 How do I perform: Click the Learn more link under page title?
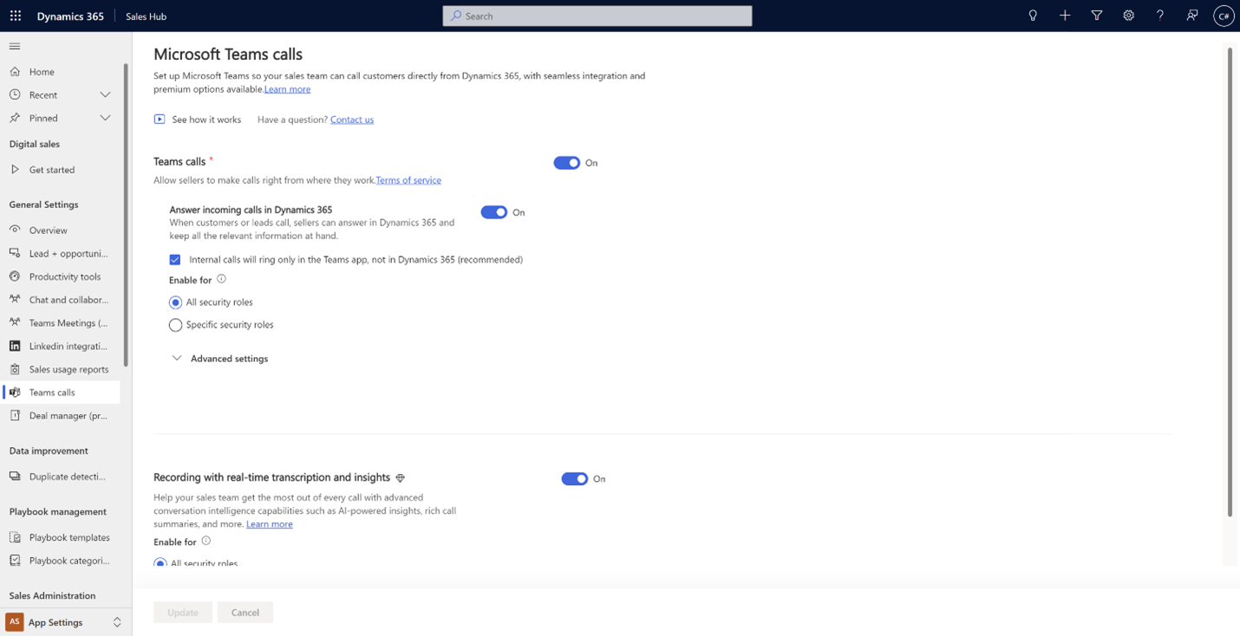(287, 89)
